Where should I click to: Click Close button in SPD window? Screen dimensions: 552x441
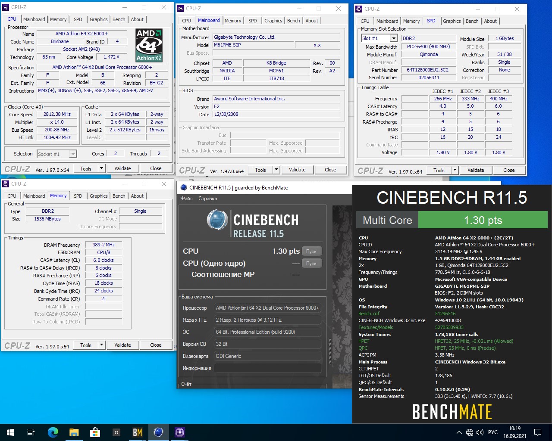pos(509,170)
